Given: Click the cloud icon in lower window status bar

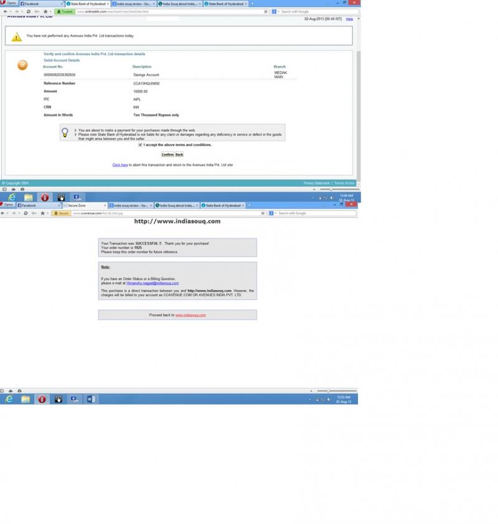Looking at the screenshot, I should coord(11,391).
